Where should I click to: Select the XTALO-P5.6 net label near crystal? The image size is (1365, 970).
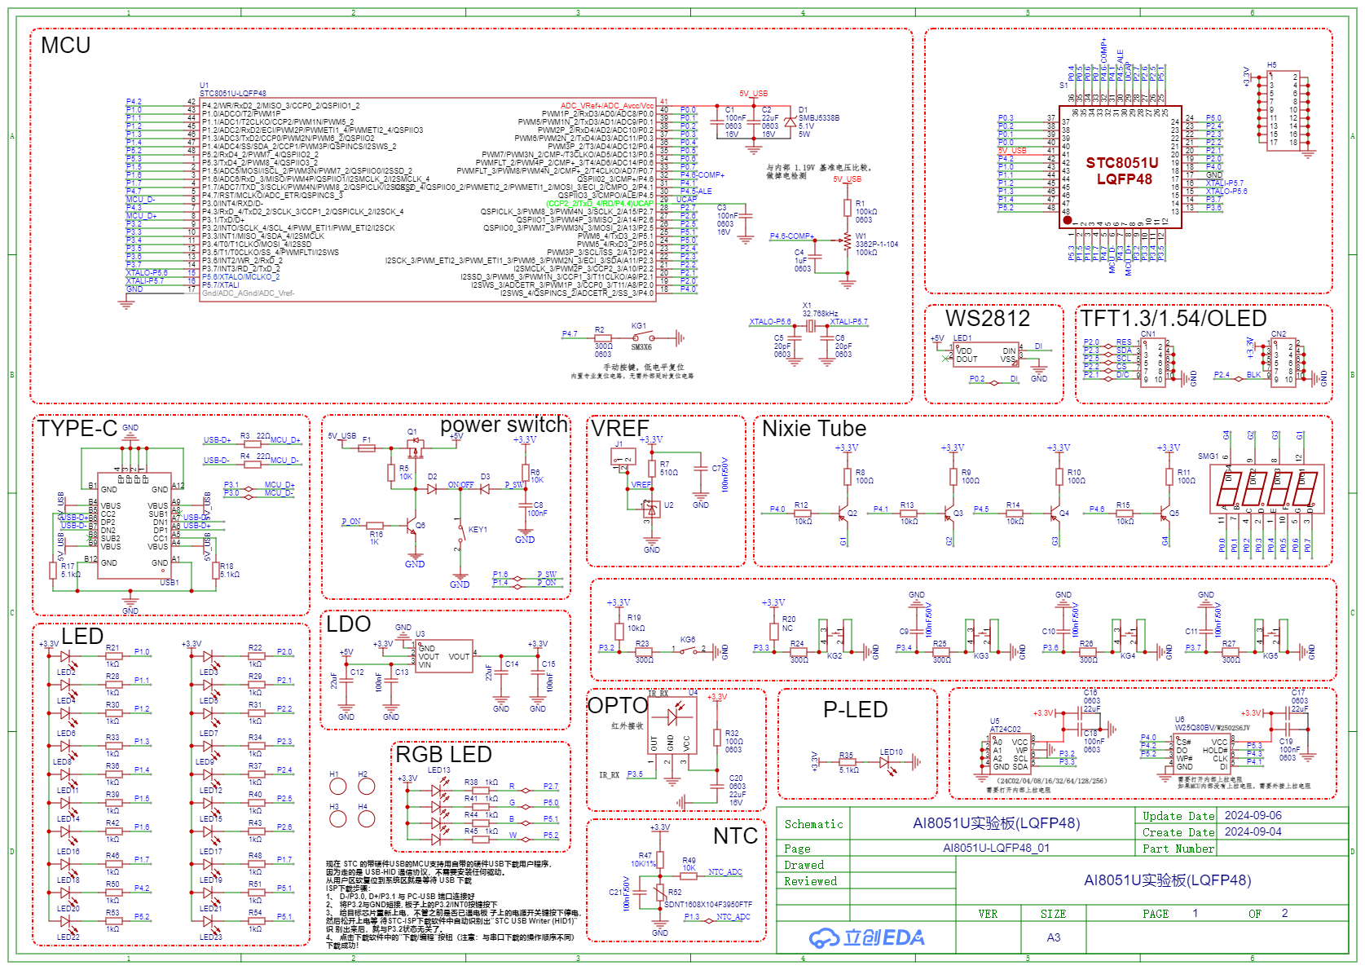(769, 322)
